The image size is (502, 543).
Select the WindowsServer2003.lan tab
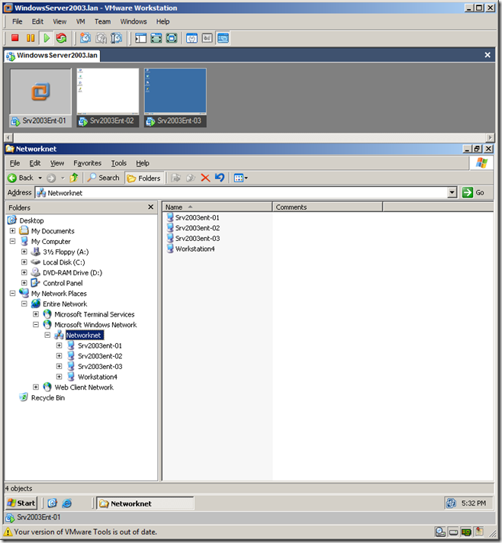53,56
